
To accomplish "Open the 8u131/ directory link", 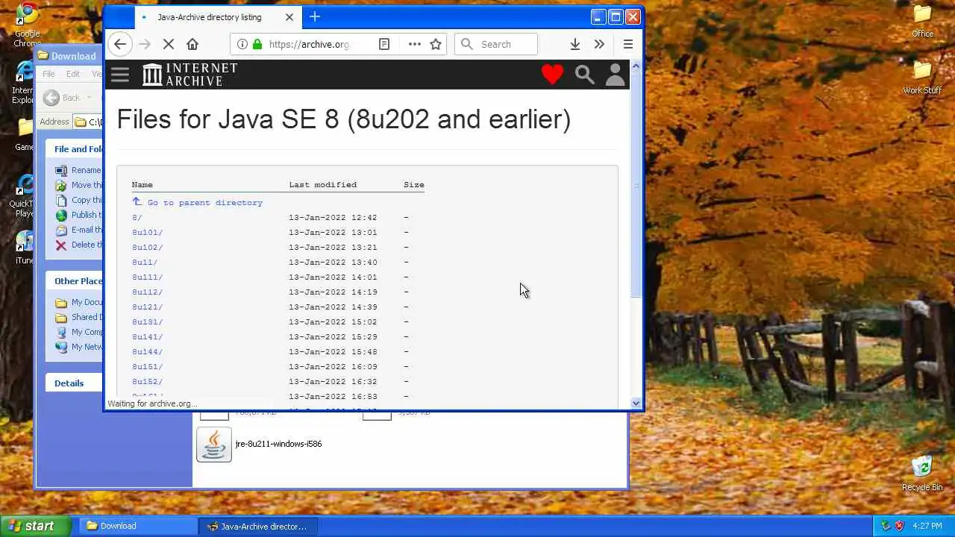I will [148, 322].
